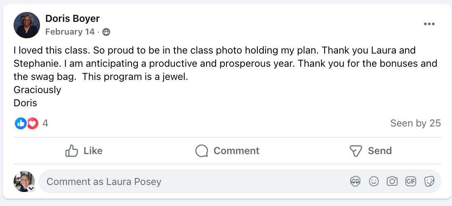This screenshot has width=452, height=206.
Task: Click the group audience icon beside date
Action: 106,32
